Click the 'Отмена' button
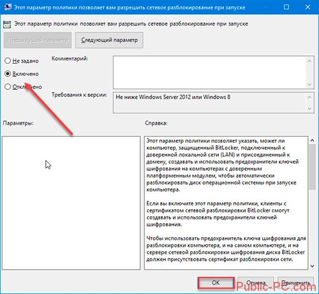Viewport: 319px width, 294px height. pos(256,283)
